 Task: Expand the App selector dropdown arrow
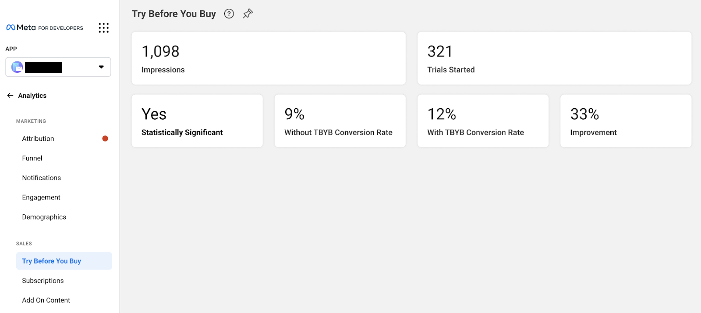(x=101, y=67)
